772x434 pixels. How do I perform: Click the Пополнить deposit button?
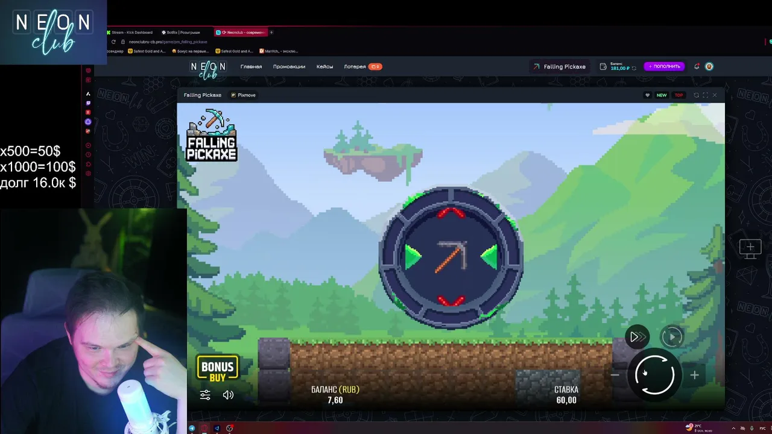664,66
